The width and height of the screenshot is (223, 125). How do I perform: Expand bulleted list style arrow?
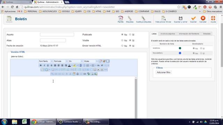tap(96, 65)
